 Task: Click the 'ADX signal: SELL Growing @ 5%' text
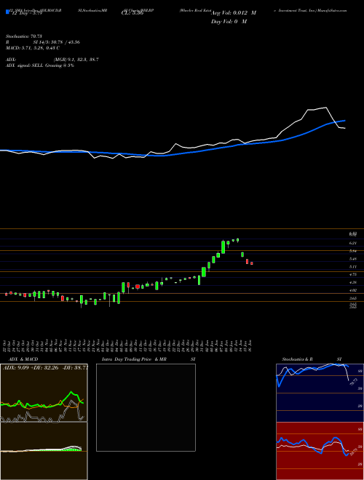(x=40, y=65)
